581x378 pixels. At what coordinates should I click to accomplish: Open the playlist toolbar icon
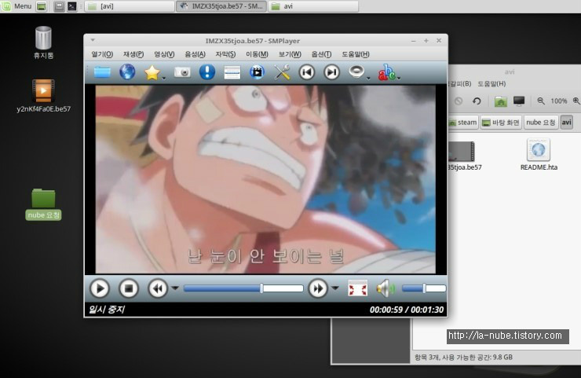coord(232,72)
